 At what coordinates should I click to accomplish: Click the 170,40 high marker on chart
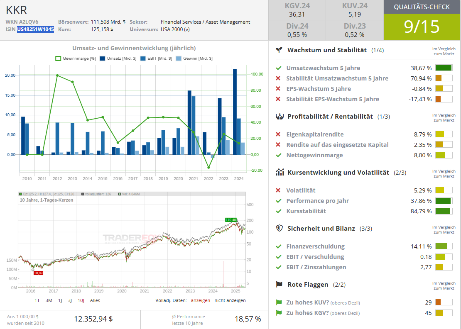click(x=231, y=220)
